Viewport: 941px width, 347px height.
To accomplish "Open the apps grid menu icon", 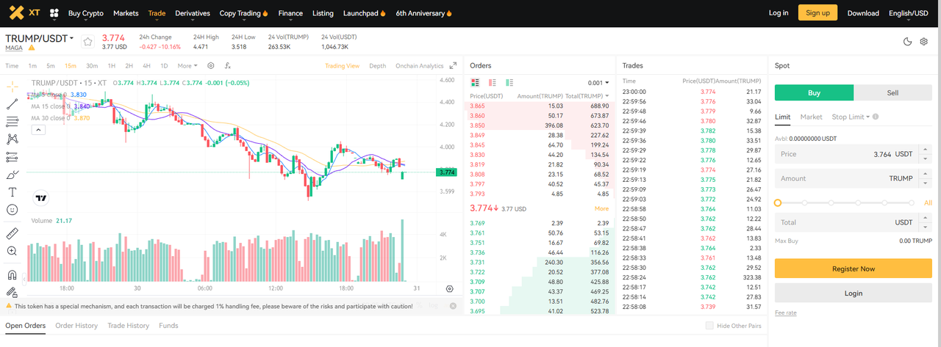I will (54, 13).
